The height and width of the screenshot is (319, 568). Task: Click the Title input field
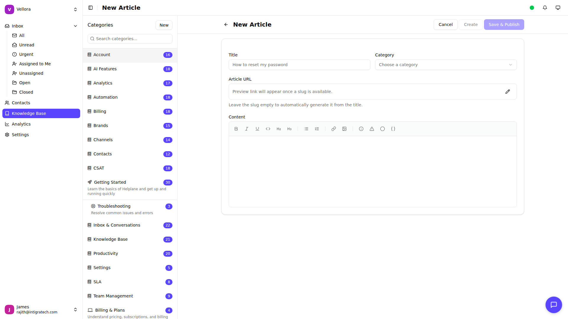pyautogui.click(x=299, y=65)
